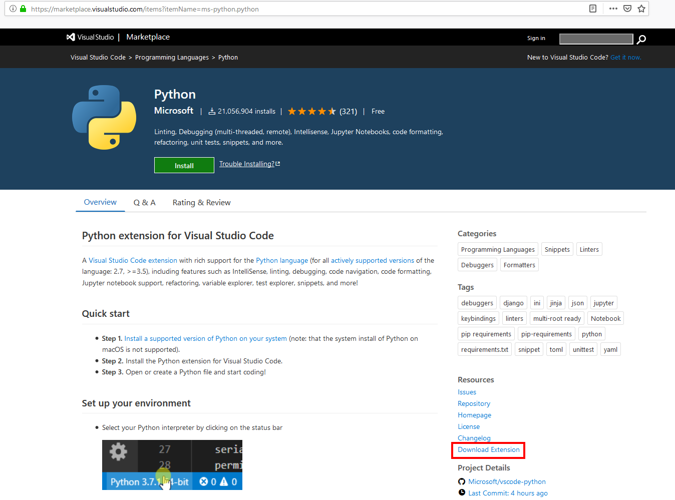This screenshot has height=500, width=675.
Task: Click the debuggers tag
Action: pos(477,303)
